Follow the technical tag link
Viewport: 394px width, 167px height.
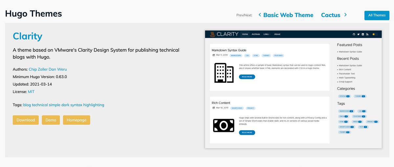coord(40,105)
